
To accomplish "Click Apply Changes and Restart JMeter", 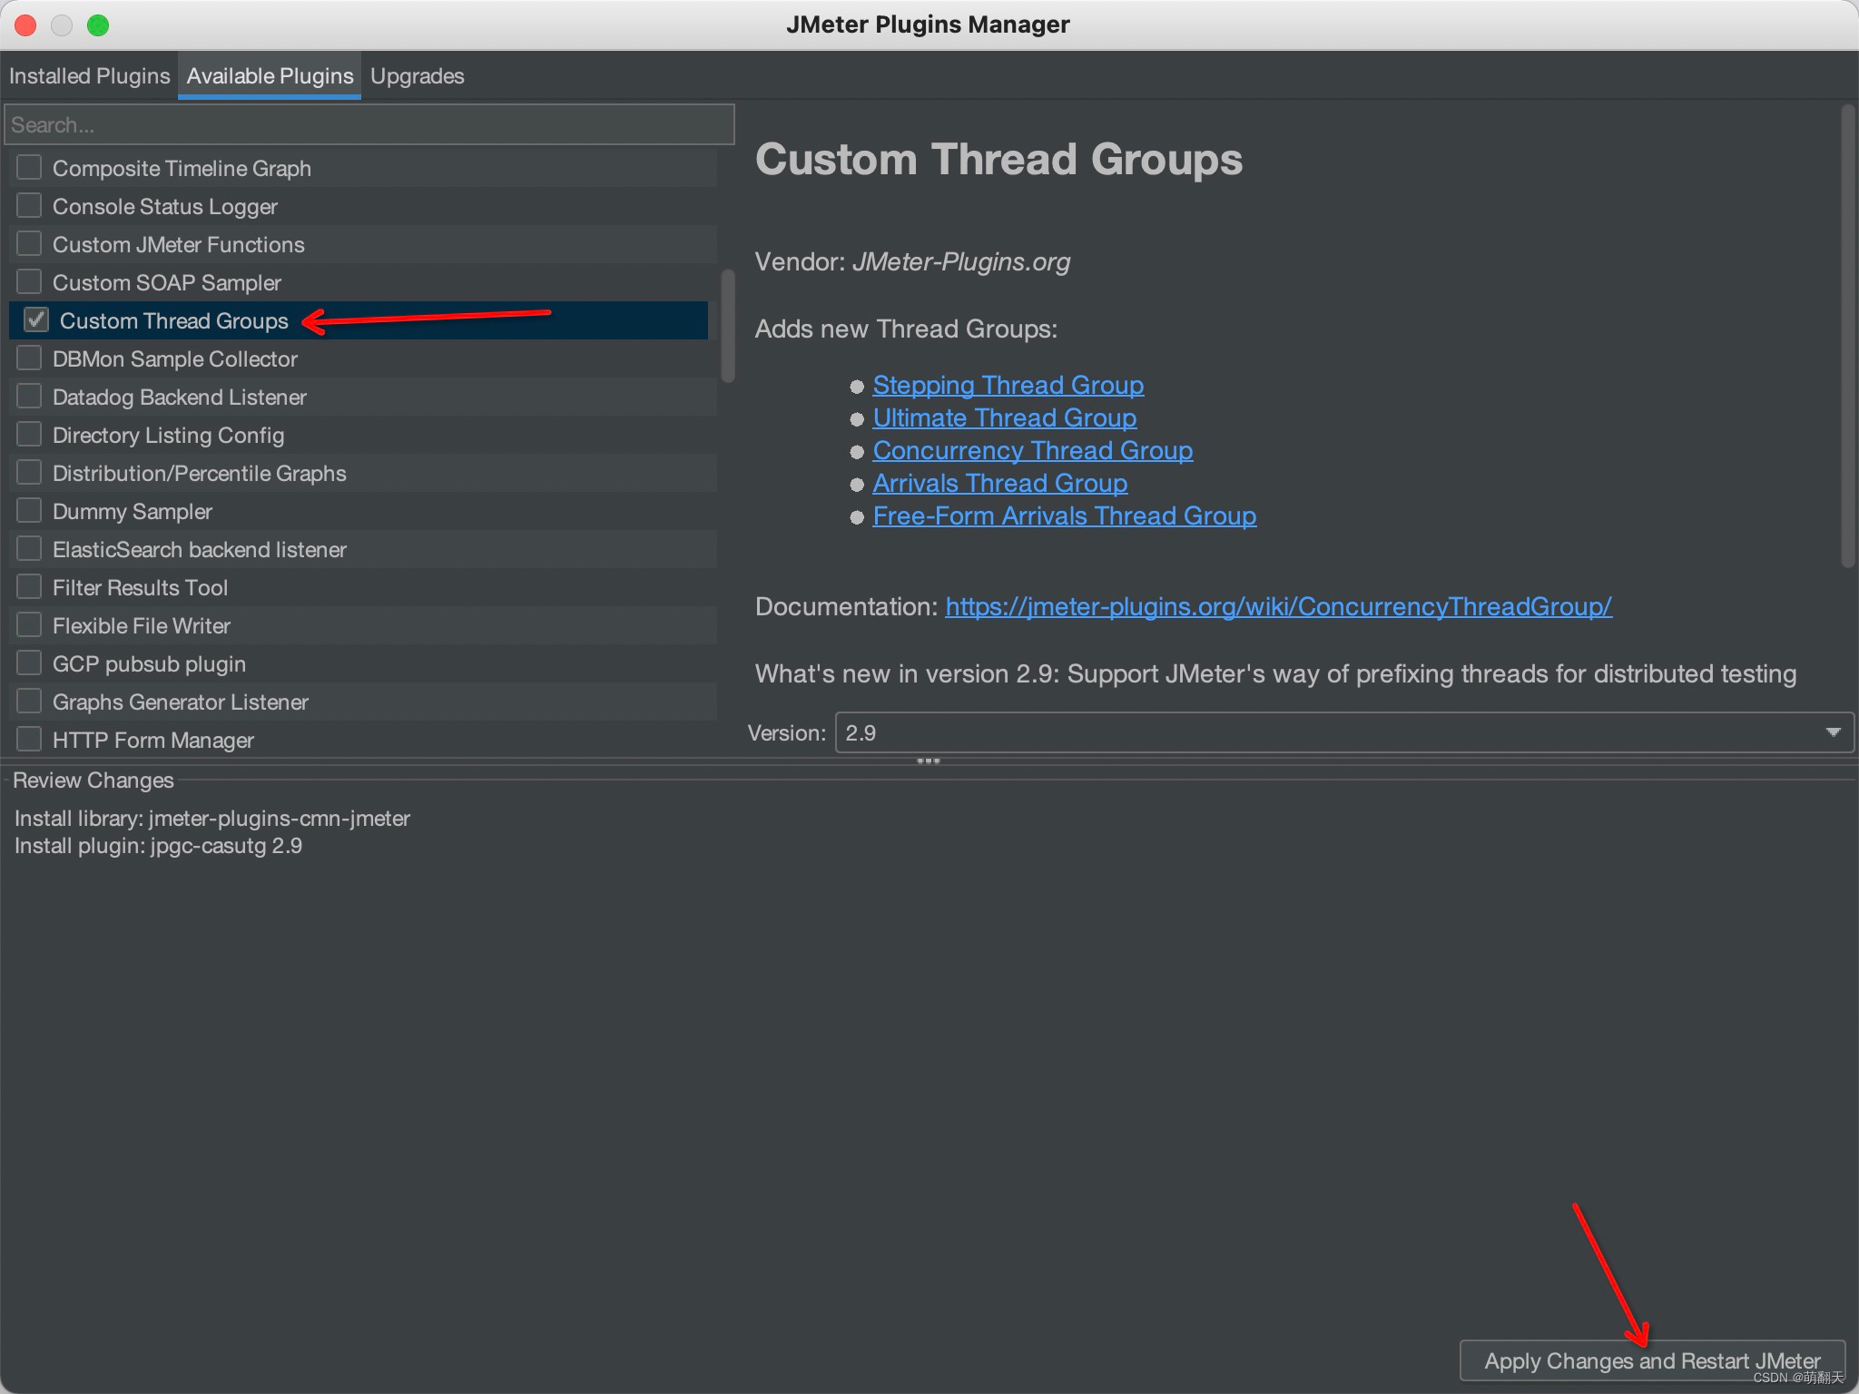I will [x=1652, y=1360].
